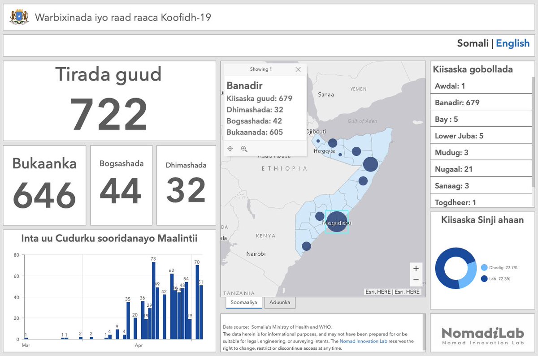Viewport: 538px width, 356px height.
Task: Select Awdal: 1 in region list
Action: [x=481, y=86]
